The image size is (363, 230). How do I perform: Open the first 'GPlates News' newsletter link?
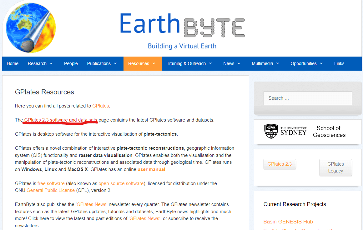pyautogui.click(x=91, y=205)
